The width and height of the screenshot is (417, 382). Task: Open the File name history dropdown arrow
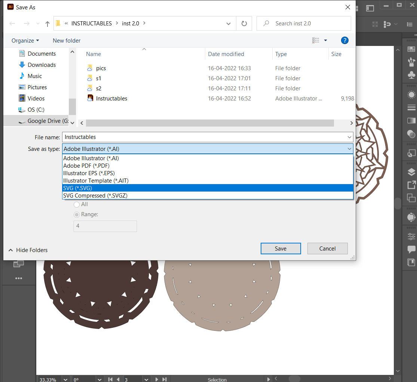349,137
